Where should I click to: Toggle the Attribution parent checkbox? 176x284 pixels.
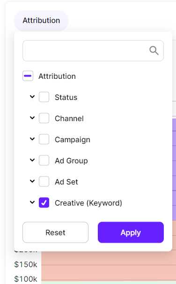pos(28,76)
